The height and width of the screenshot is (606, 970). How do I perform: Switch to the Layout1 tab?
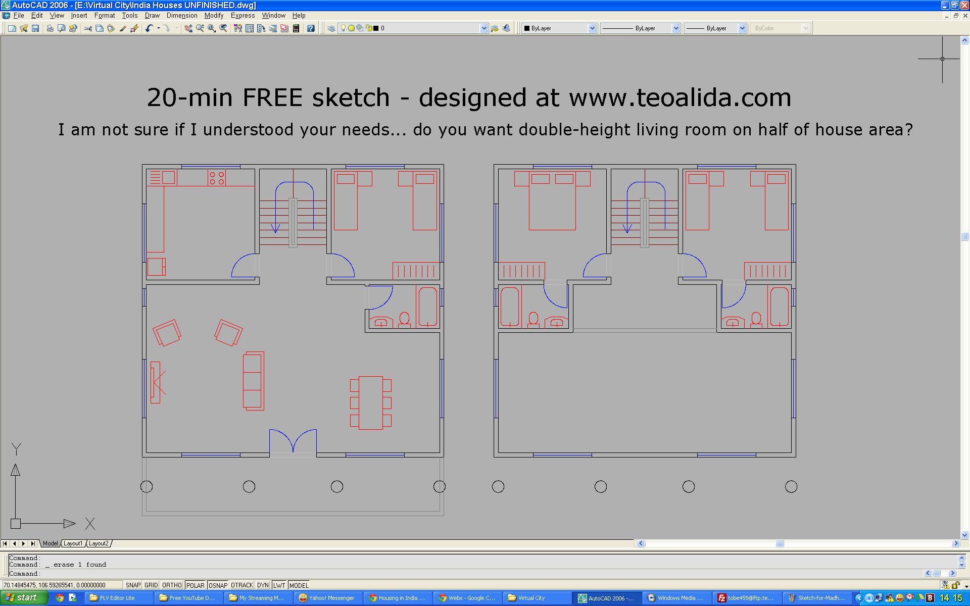[x=73, y=543]
